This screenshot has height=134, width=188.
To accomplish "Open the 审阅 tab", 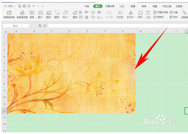I will [144, 6].
